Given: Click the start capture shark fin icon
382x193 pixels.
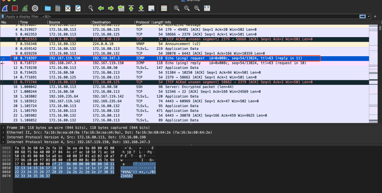Looking at the screenshot, I should 5,8.
